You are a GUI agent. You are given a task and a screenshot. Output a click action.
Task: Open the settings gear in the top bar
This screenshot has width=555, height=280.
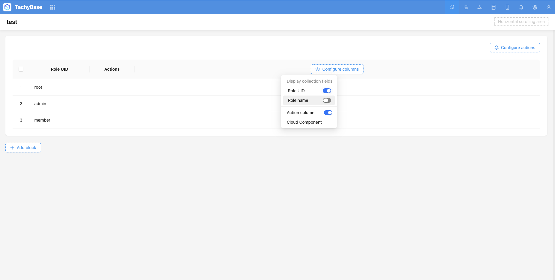coord(535,7)
